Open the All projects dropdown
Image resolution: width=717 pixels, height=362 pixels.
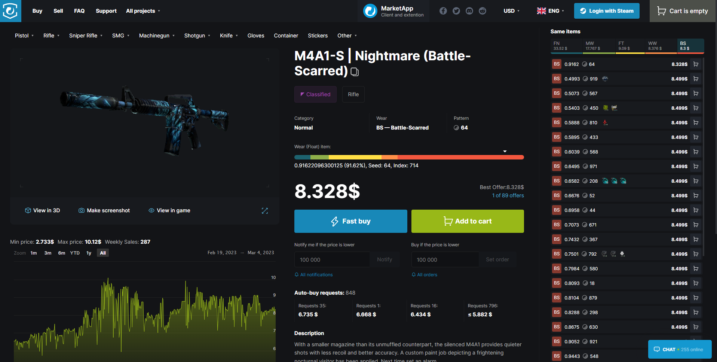(x=143, y=11)
